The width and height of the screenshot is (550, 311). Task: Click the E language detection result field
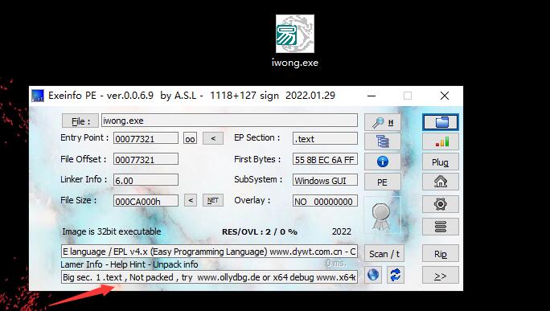[x=209, y=252]
